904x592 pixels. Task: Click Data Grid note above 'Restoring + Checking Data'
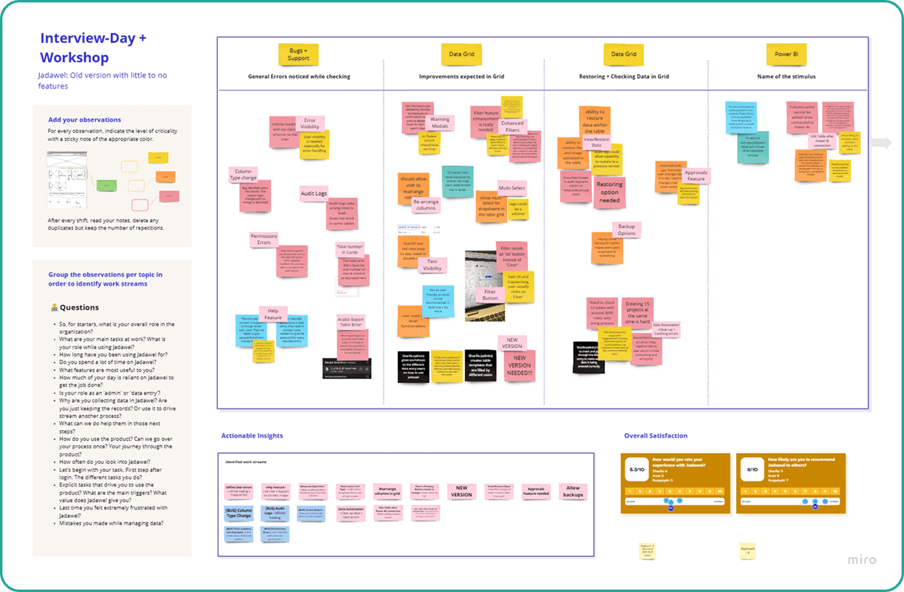[x=624, y=54]
